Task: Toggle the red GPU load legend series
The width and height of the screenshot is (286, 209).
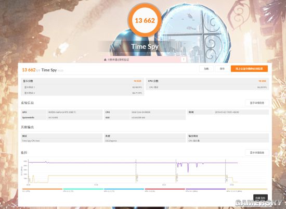Action: point(165,190)
